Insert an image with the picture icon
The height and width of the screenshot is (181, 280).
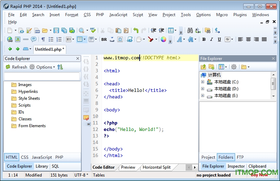tap(18, 39)
